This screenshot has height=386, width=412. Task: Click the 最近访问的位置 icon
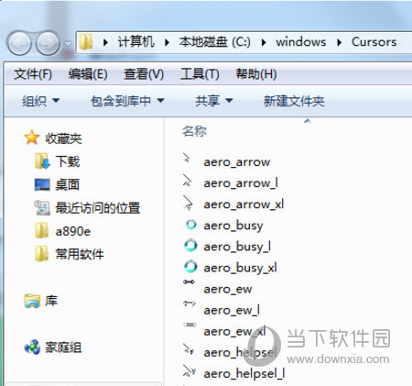click(x=42, y=207)
